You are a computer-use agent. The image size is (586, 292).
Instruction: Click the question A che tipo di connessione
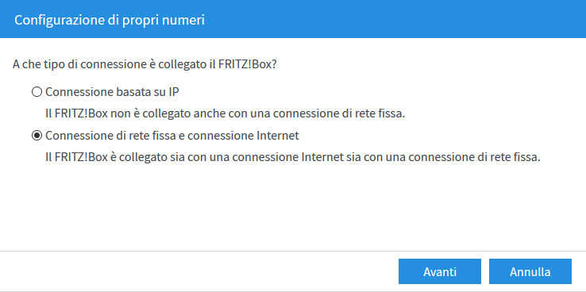click(x=145, y=63)
